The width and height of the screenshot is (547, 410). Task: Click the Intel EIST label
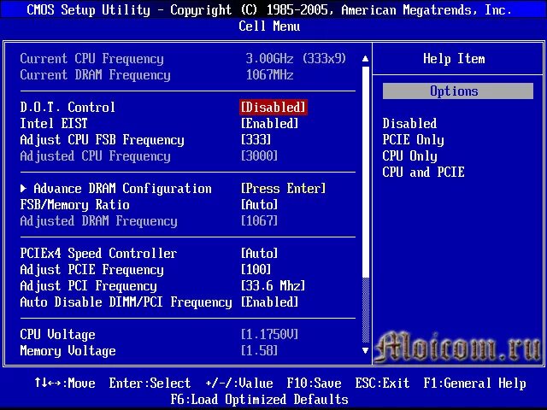[x=54, y=123]
